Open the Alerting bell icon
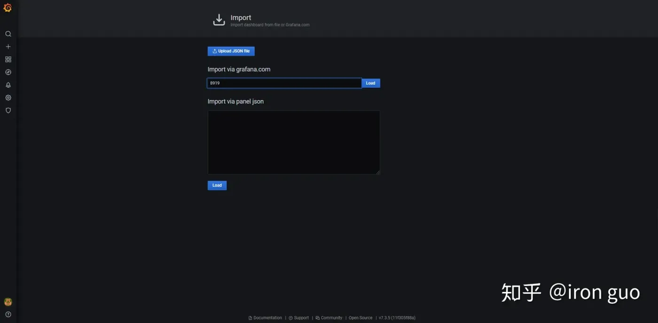This screenshot has width=658, height=323. tap(8, 85)
